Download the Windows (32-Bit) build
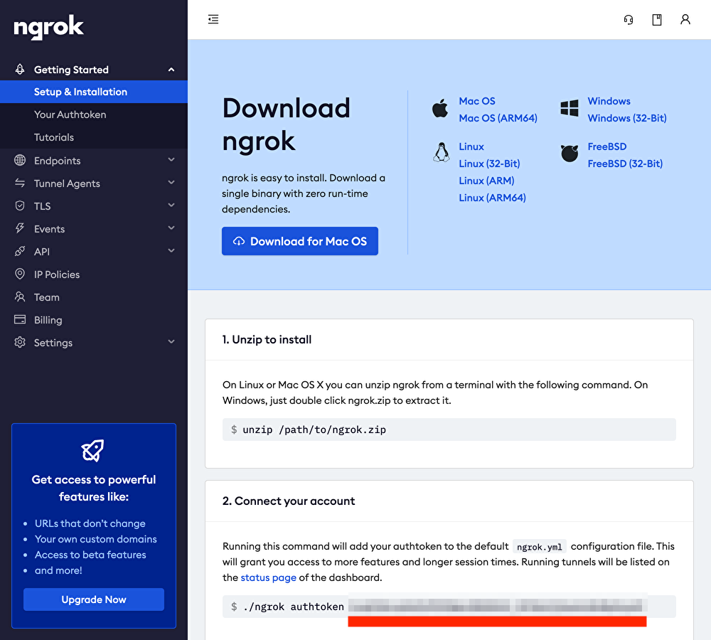The width and height of the screenshot is (711, 640). coord(627,118)
